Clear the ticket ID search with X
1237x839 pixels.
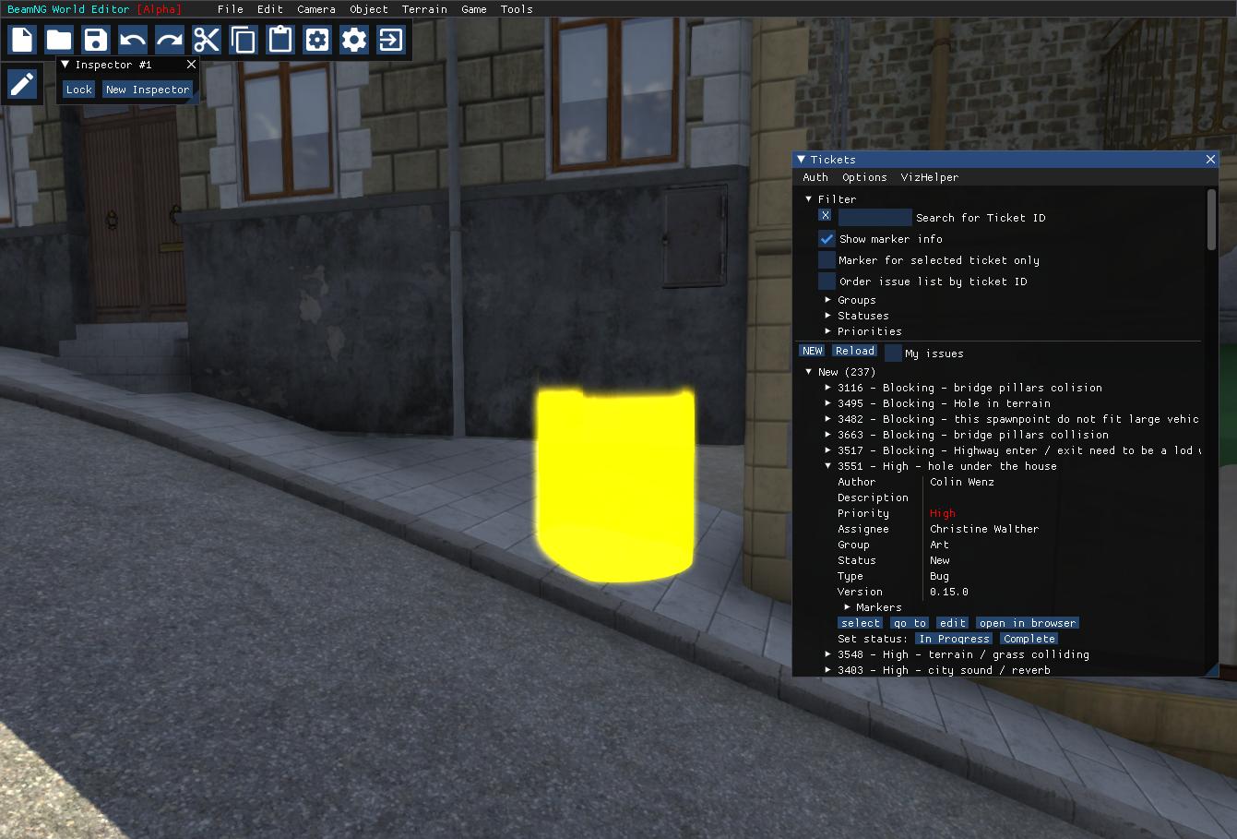825,215
